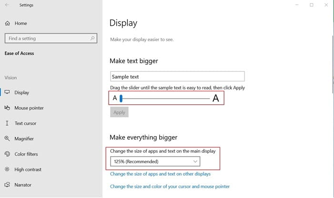Screen dimensions: 334x198
Task: Go to the Home settings page
Action: click(x=20, y=23)
